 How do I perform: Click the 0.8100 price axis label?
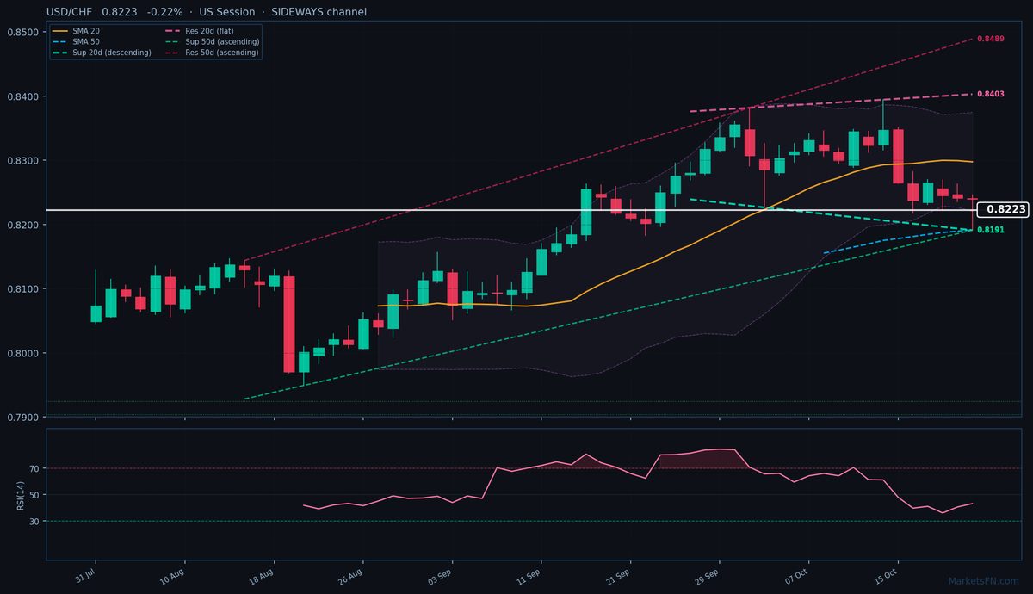(22, 289)
